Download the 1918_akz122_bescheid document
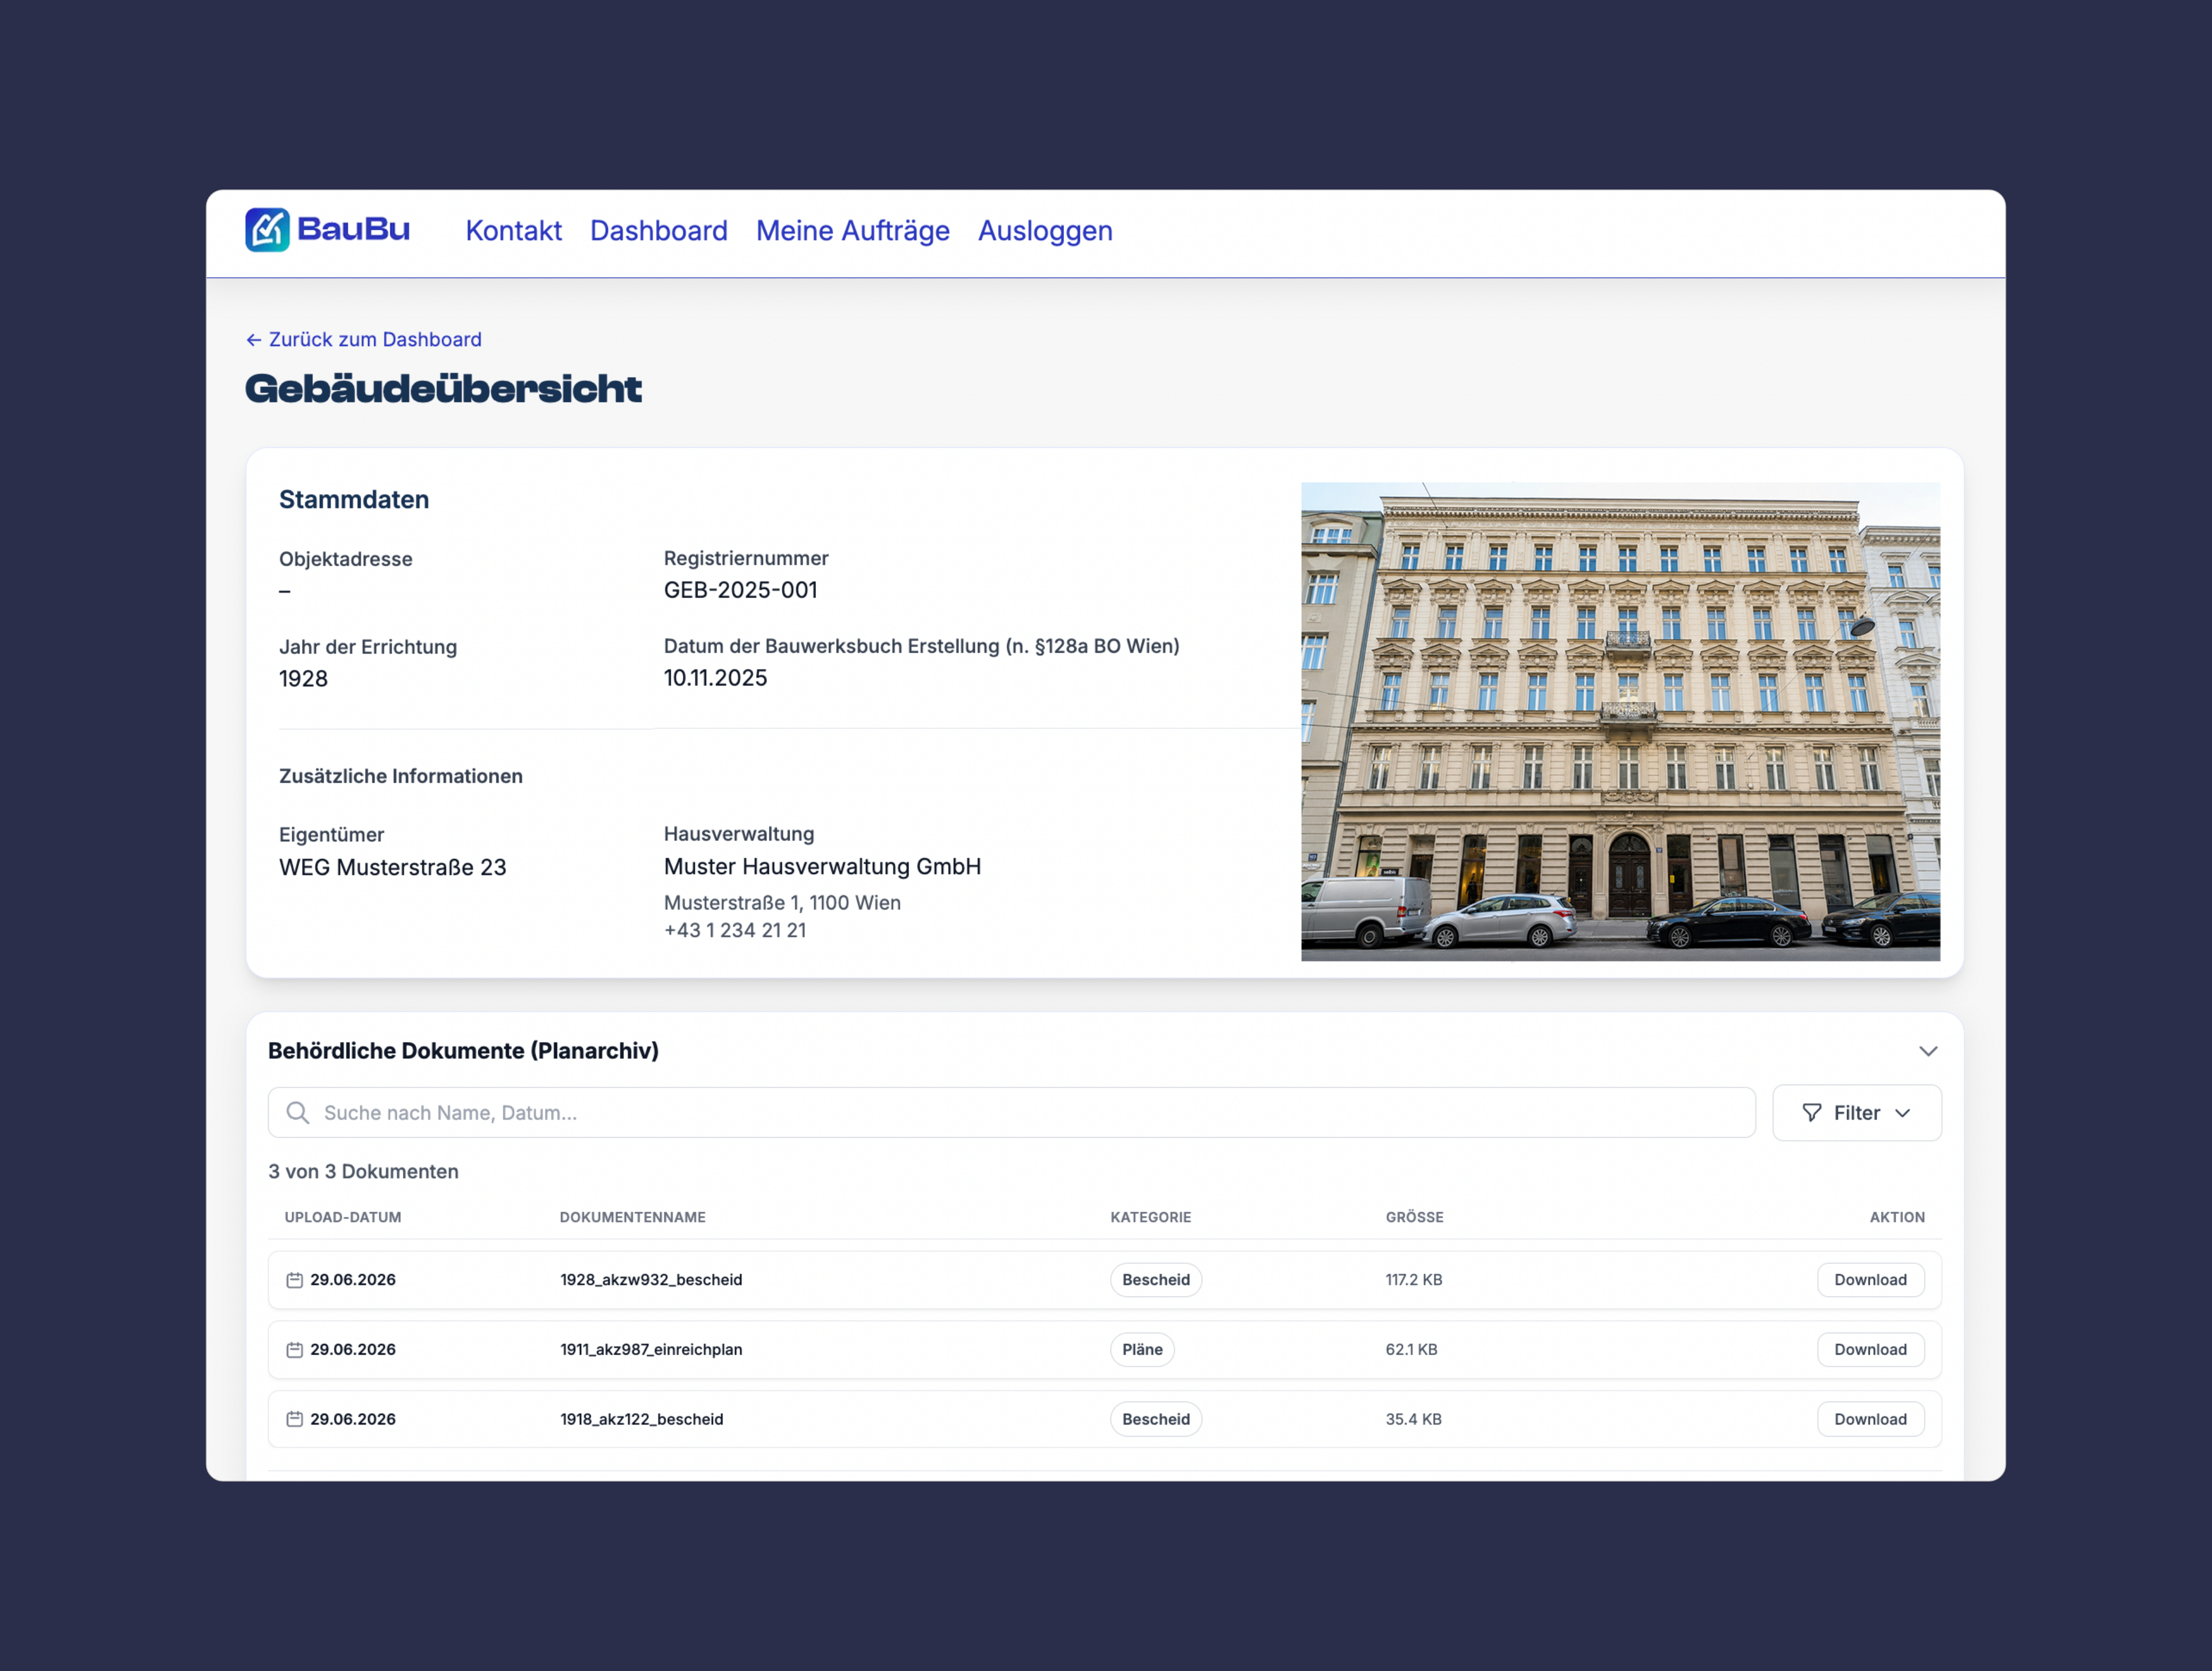This screenshot has height=1671, width=2212. [x=1870, y=1419]
